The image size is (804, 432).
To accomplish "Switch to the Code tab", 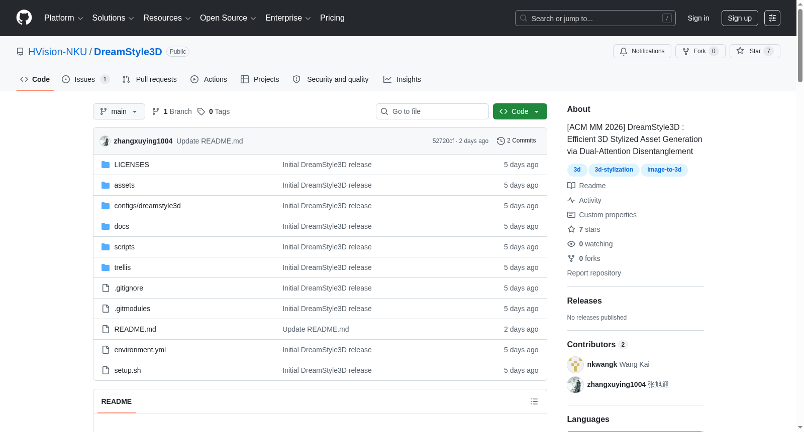I will pos(35,79).
